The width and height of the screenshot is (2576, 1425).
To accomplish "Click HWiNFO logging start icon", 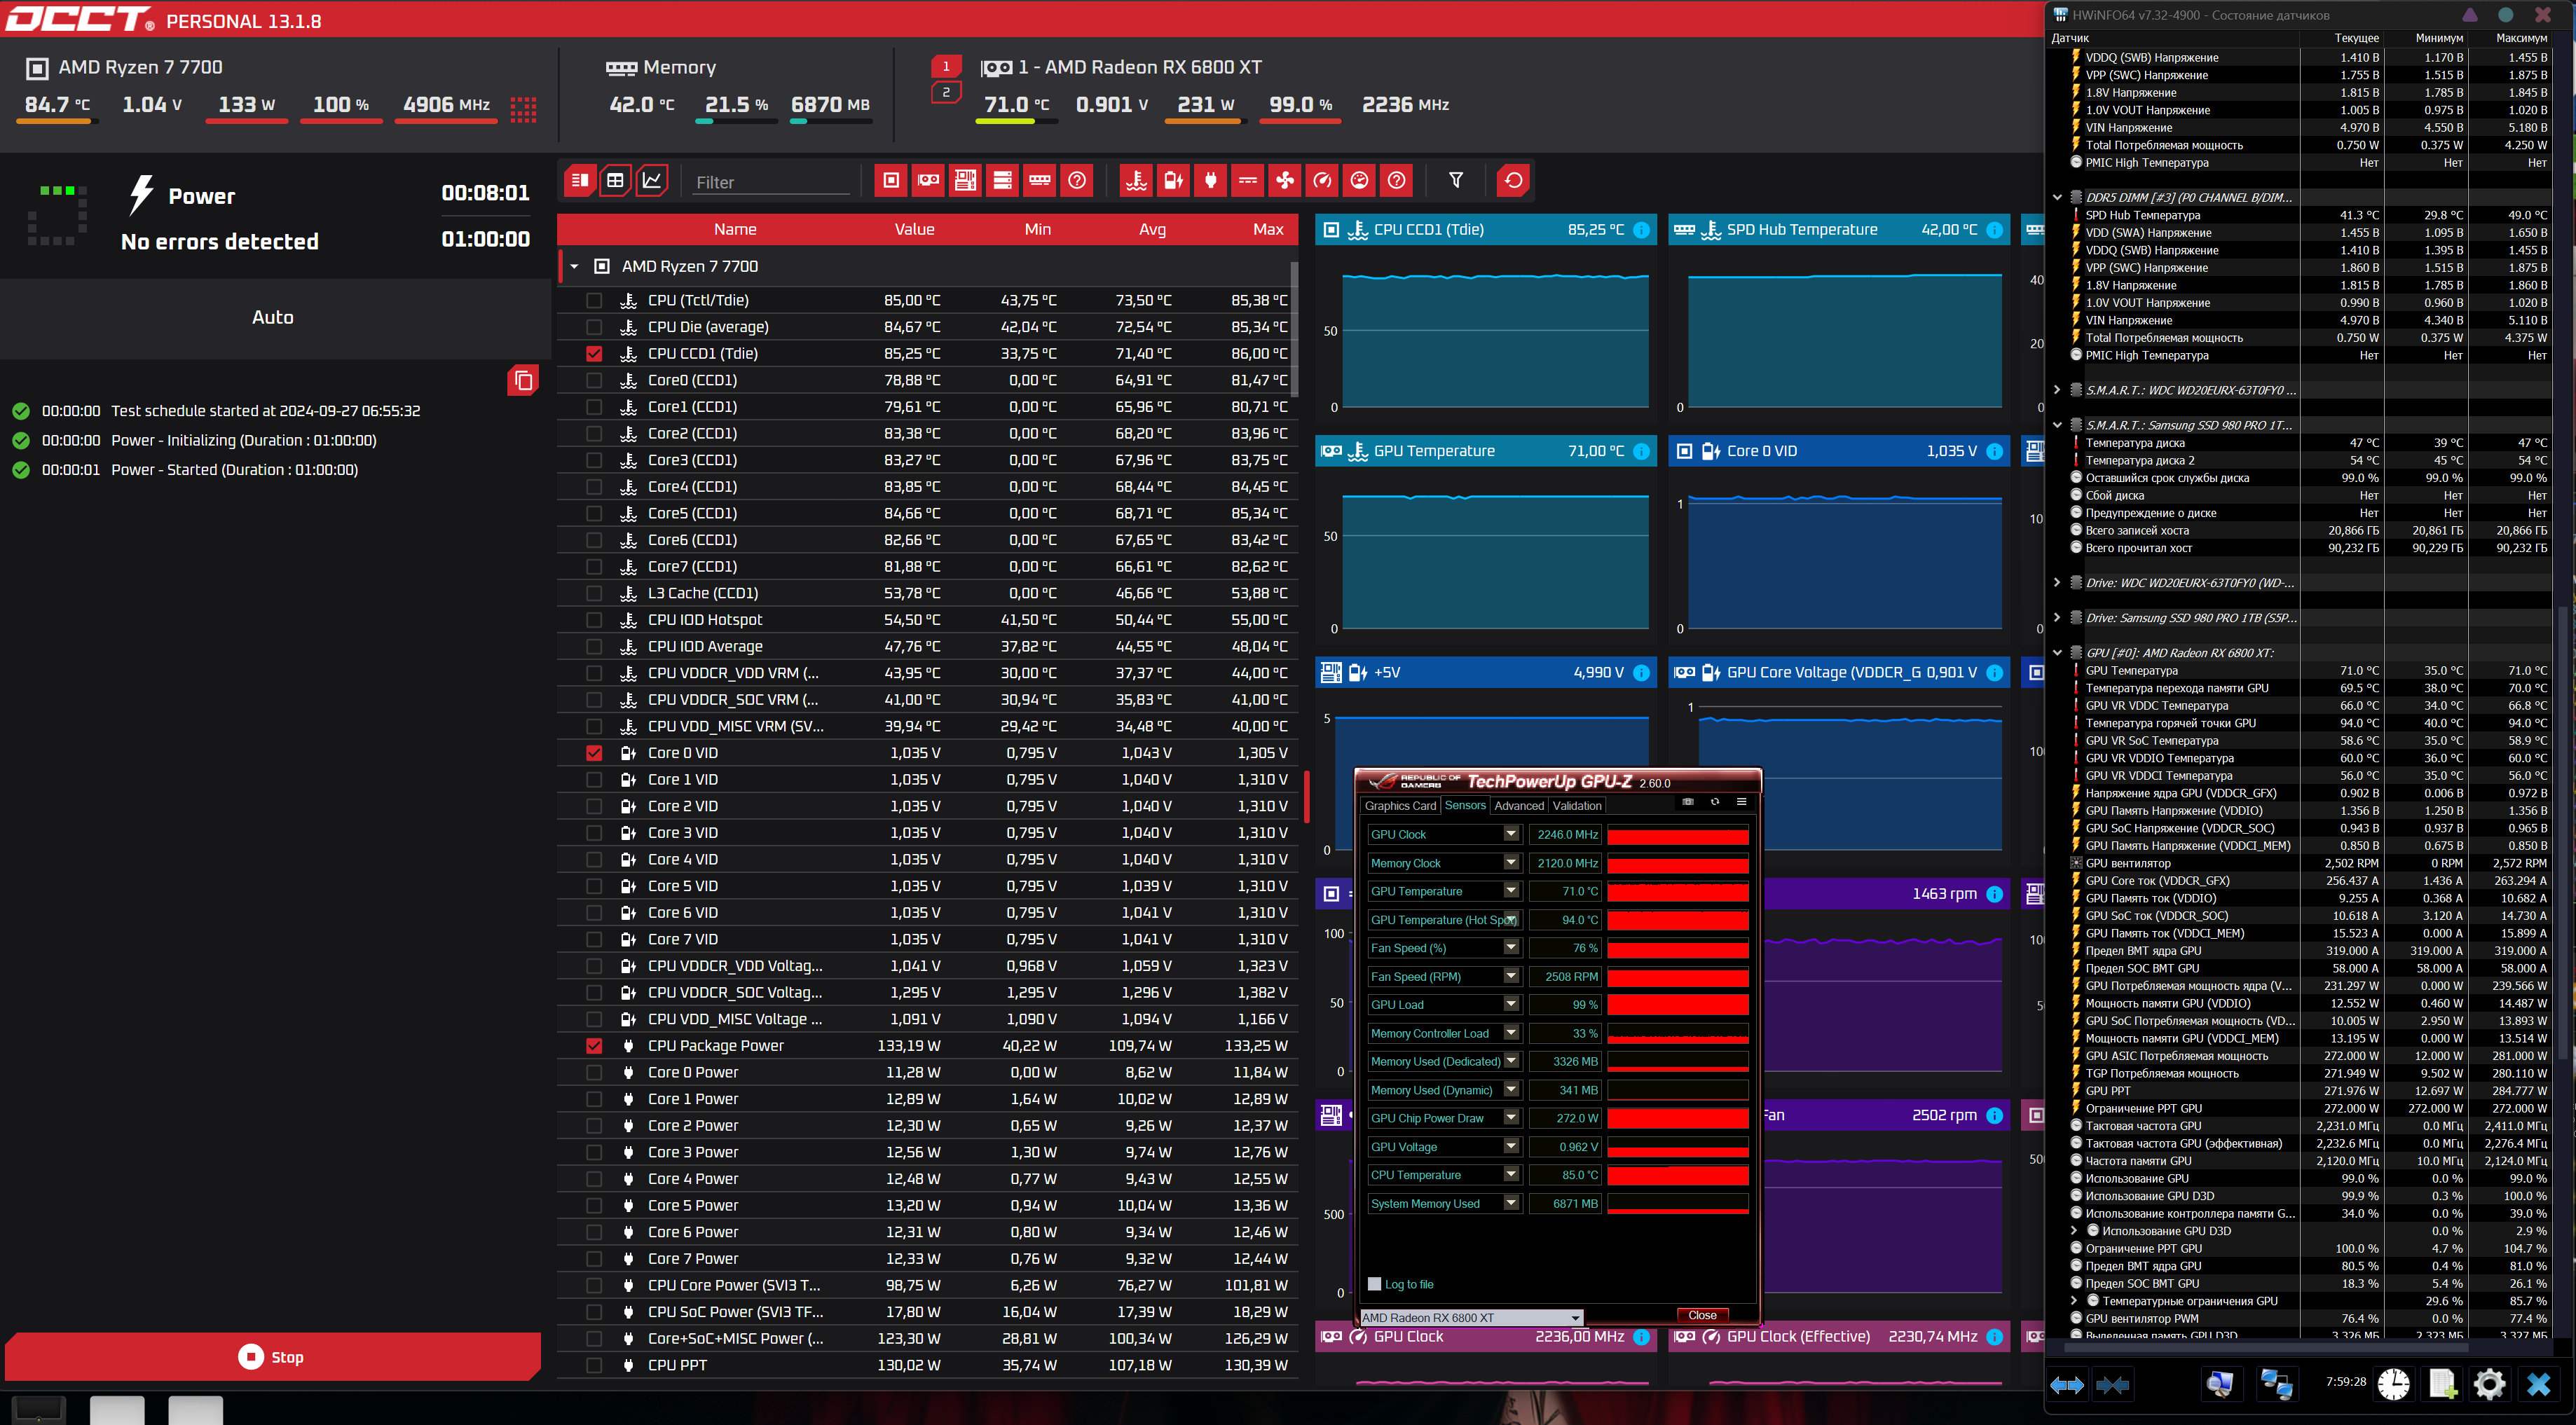I will click(x=2442, y=1384).
